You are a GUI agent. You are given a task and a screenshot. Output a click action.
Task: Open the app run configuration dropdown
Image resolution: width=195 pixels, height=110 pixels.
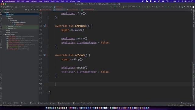click(117, 7)
